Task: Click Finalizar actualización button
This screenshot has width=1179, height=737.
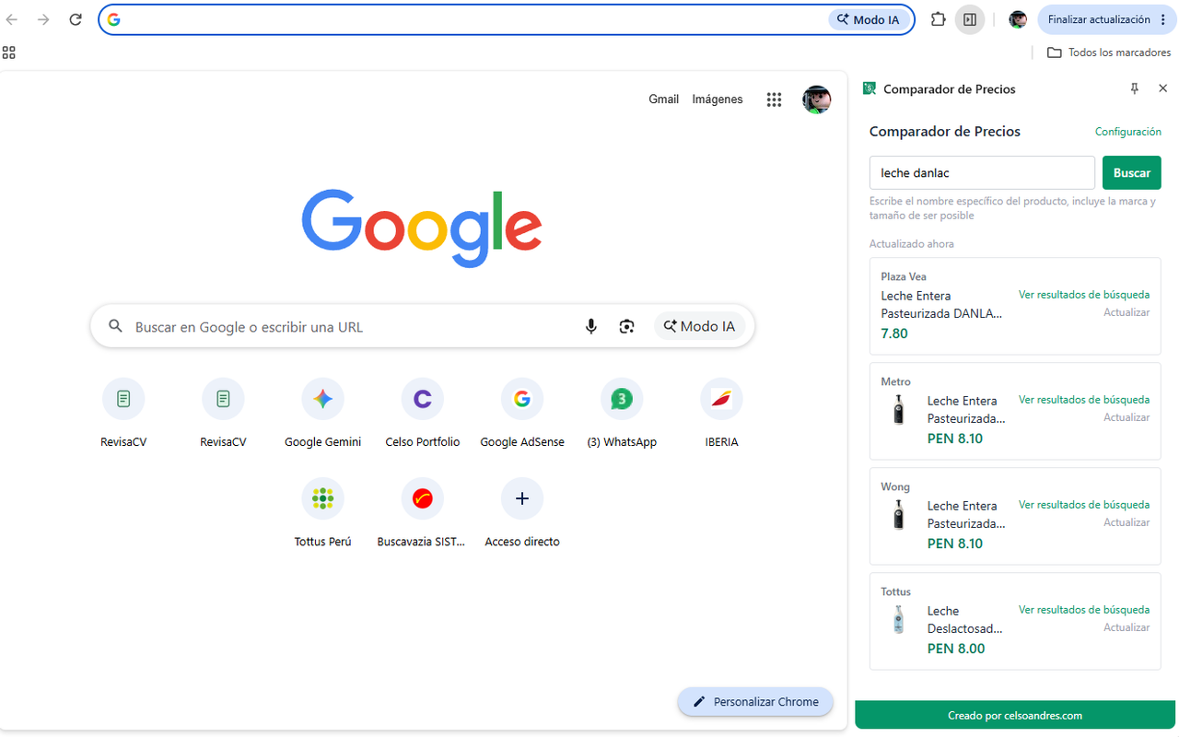Action: point(1099,19)
